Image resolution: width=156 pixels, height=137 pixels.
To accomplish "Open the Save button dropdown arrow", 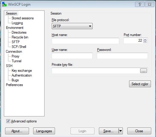I will 121,131.
